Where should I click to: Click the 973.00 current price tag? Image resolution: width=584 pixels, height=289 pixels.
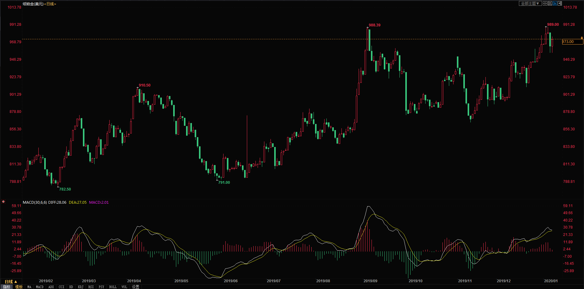pos(573,42)
